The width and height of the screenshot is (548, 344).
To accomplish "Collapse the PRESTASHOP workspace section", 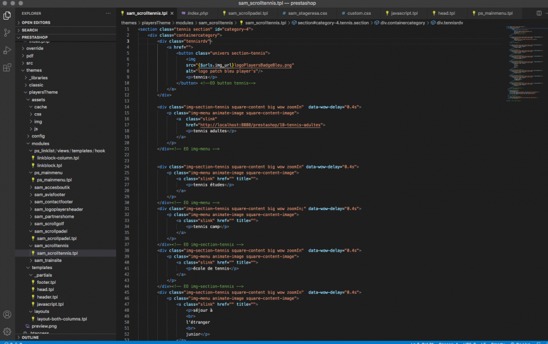I will (x=35, y=38).
